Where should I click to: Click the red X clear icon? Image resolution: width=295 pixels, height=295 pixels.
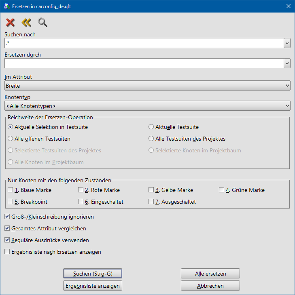click(10, 22)
